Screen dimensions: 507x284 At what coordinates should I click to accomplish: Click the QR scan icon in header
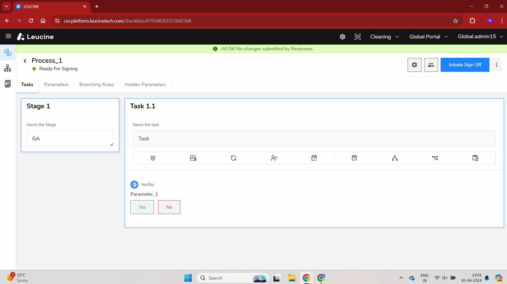357,36
